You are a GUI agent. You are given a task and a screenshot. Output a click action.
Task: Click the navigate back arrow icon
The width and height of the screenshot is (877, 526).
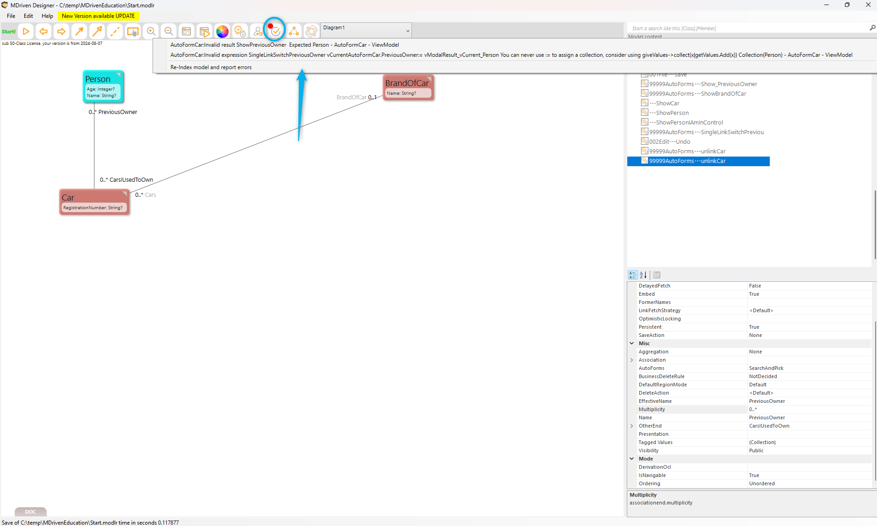click(x=44, y=32)
